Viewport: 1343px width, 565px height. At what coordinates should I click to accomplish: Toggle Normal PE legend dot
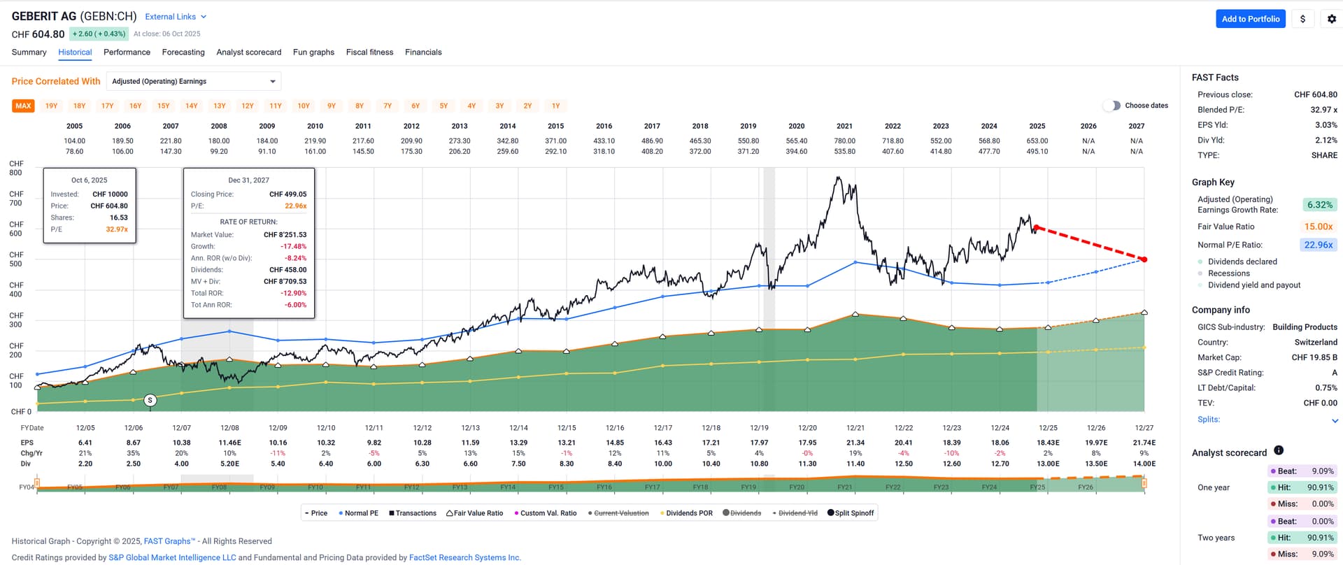pos(341,513)
